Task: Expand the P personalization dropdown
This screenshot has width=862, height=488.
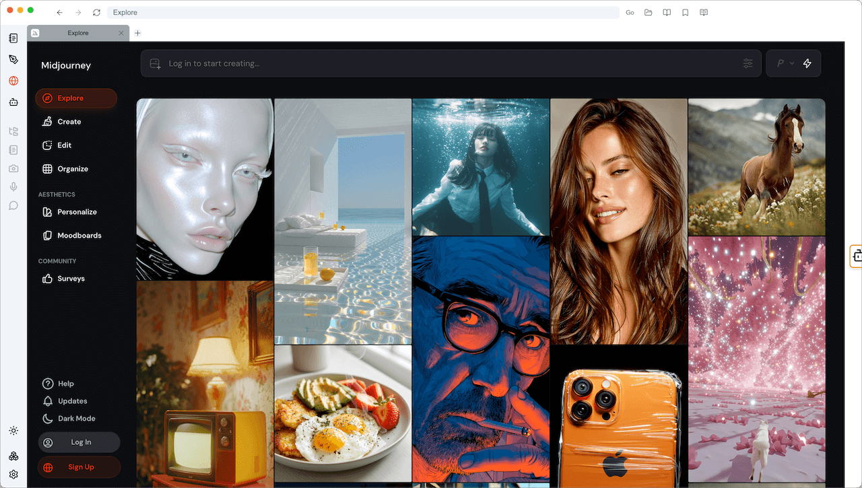Action: pyautogui.click(x=785, y=63)
